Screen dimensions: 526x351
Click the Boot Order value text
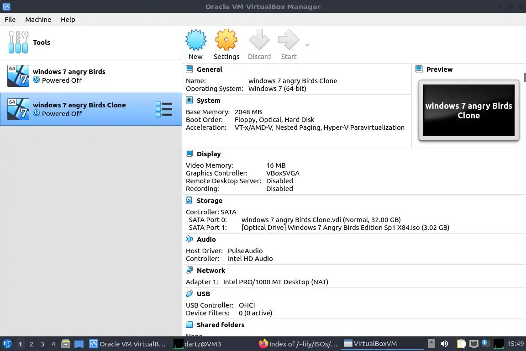coord(274,120)
